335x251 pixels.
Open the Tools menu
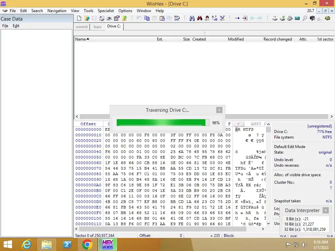pyautogui.click(x=88, y=11)
